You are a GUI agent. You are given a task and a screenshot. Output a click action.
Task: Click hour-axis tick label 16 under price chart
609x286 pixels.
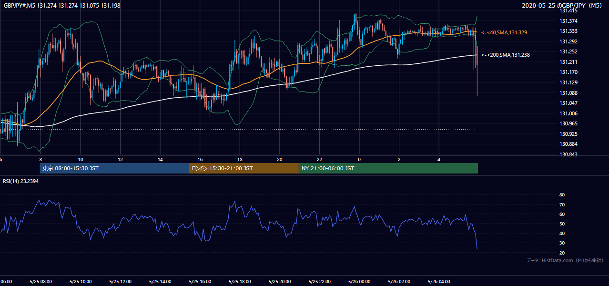pyautogui.click(x=200, y=159)
